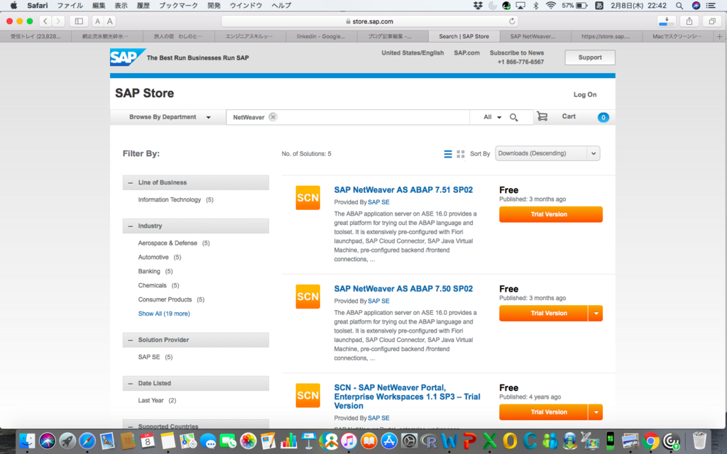
Task: Click the Trial Version button for ABAP 7.50 SP02
Action: tap(543, 314)
